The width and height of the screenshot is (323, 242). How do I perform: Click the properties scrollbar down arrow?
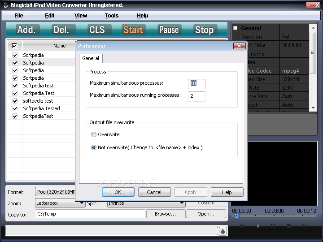(313, 108)
